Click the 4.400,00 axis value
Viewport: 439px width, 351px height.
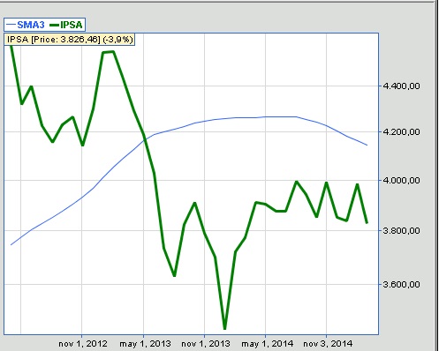pyautogui.click(x=401, y=86)
